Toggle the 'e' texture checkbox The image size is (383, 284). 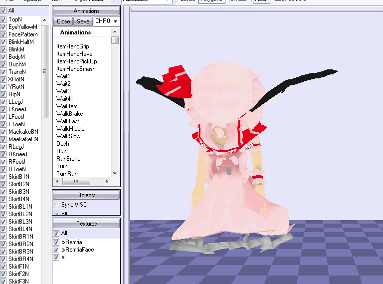click(56, 258)
